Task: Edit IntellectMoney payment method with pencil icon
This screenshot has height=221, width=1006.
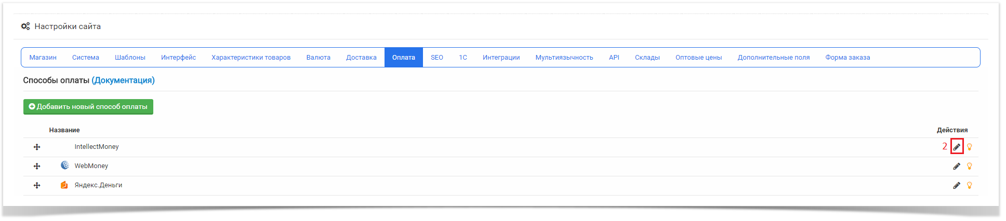Action: pos(957,147)
